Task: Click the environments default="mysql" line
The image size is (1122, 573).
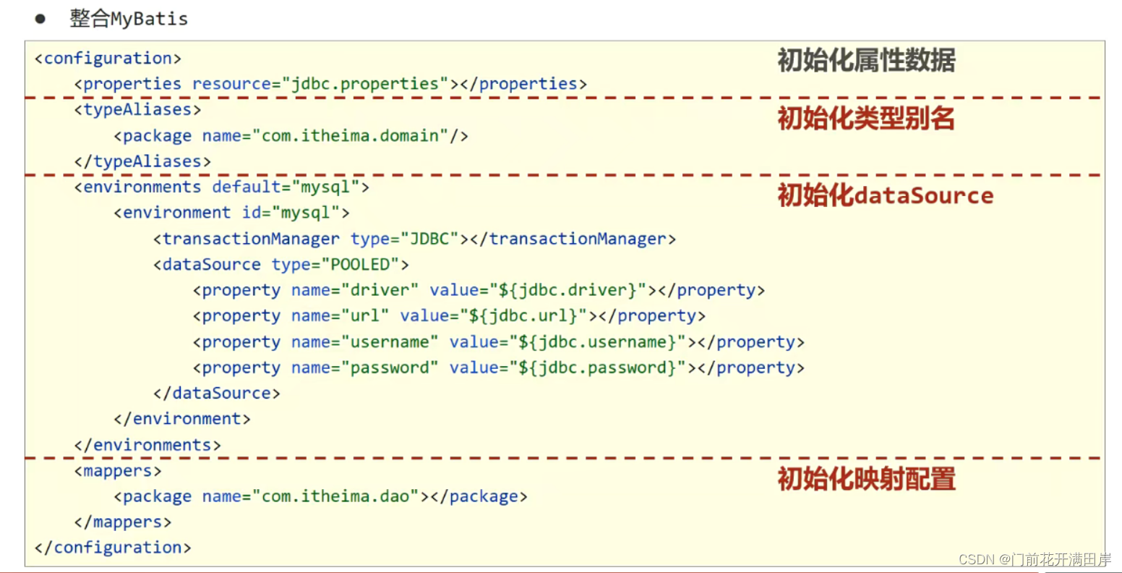Action: coord(221,187)
